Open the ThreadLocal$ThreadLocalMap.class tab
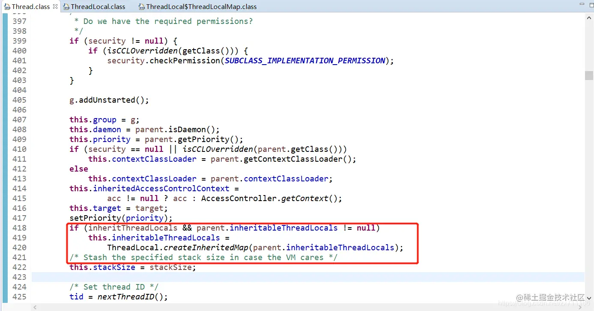594x311 pixels. point(201,6)
